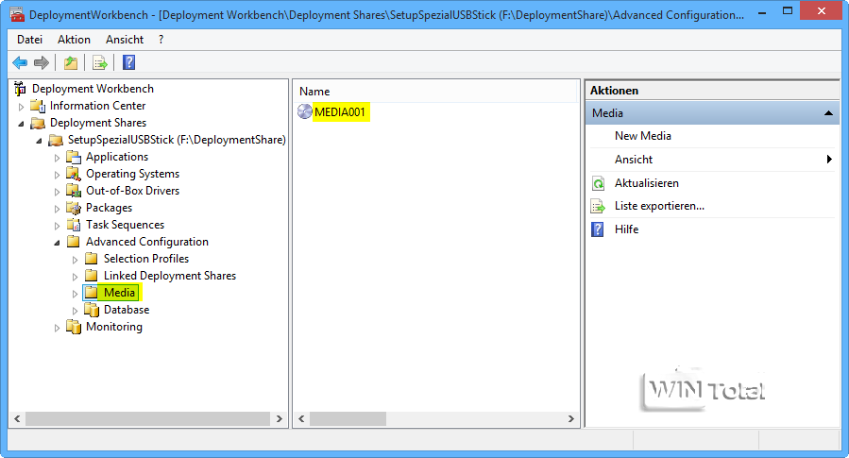Expand the Information Center node
Viewport: 849px width, 458px height.
point(21,107)
